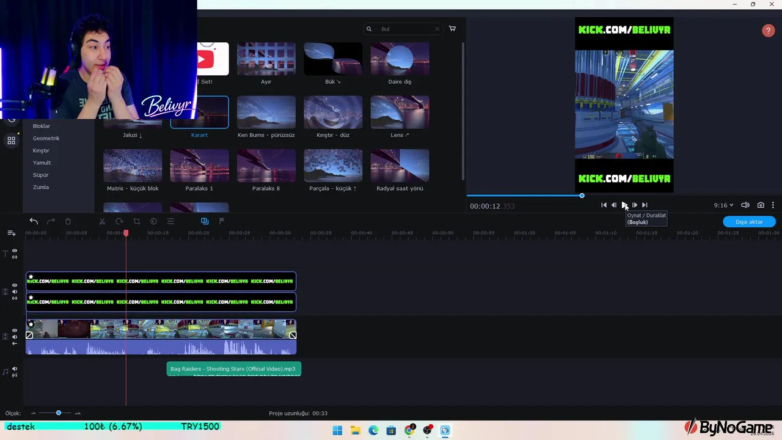Mute the music audio track
The height and width of the screenshot is (440, 782).
[15, 369]
